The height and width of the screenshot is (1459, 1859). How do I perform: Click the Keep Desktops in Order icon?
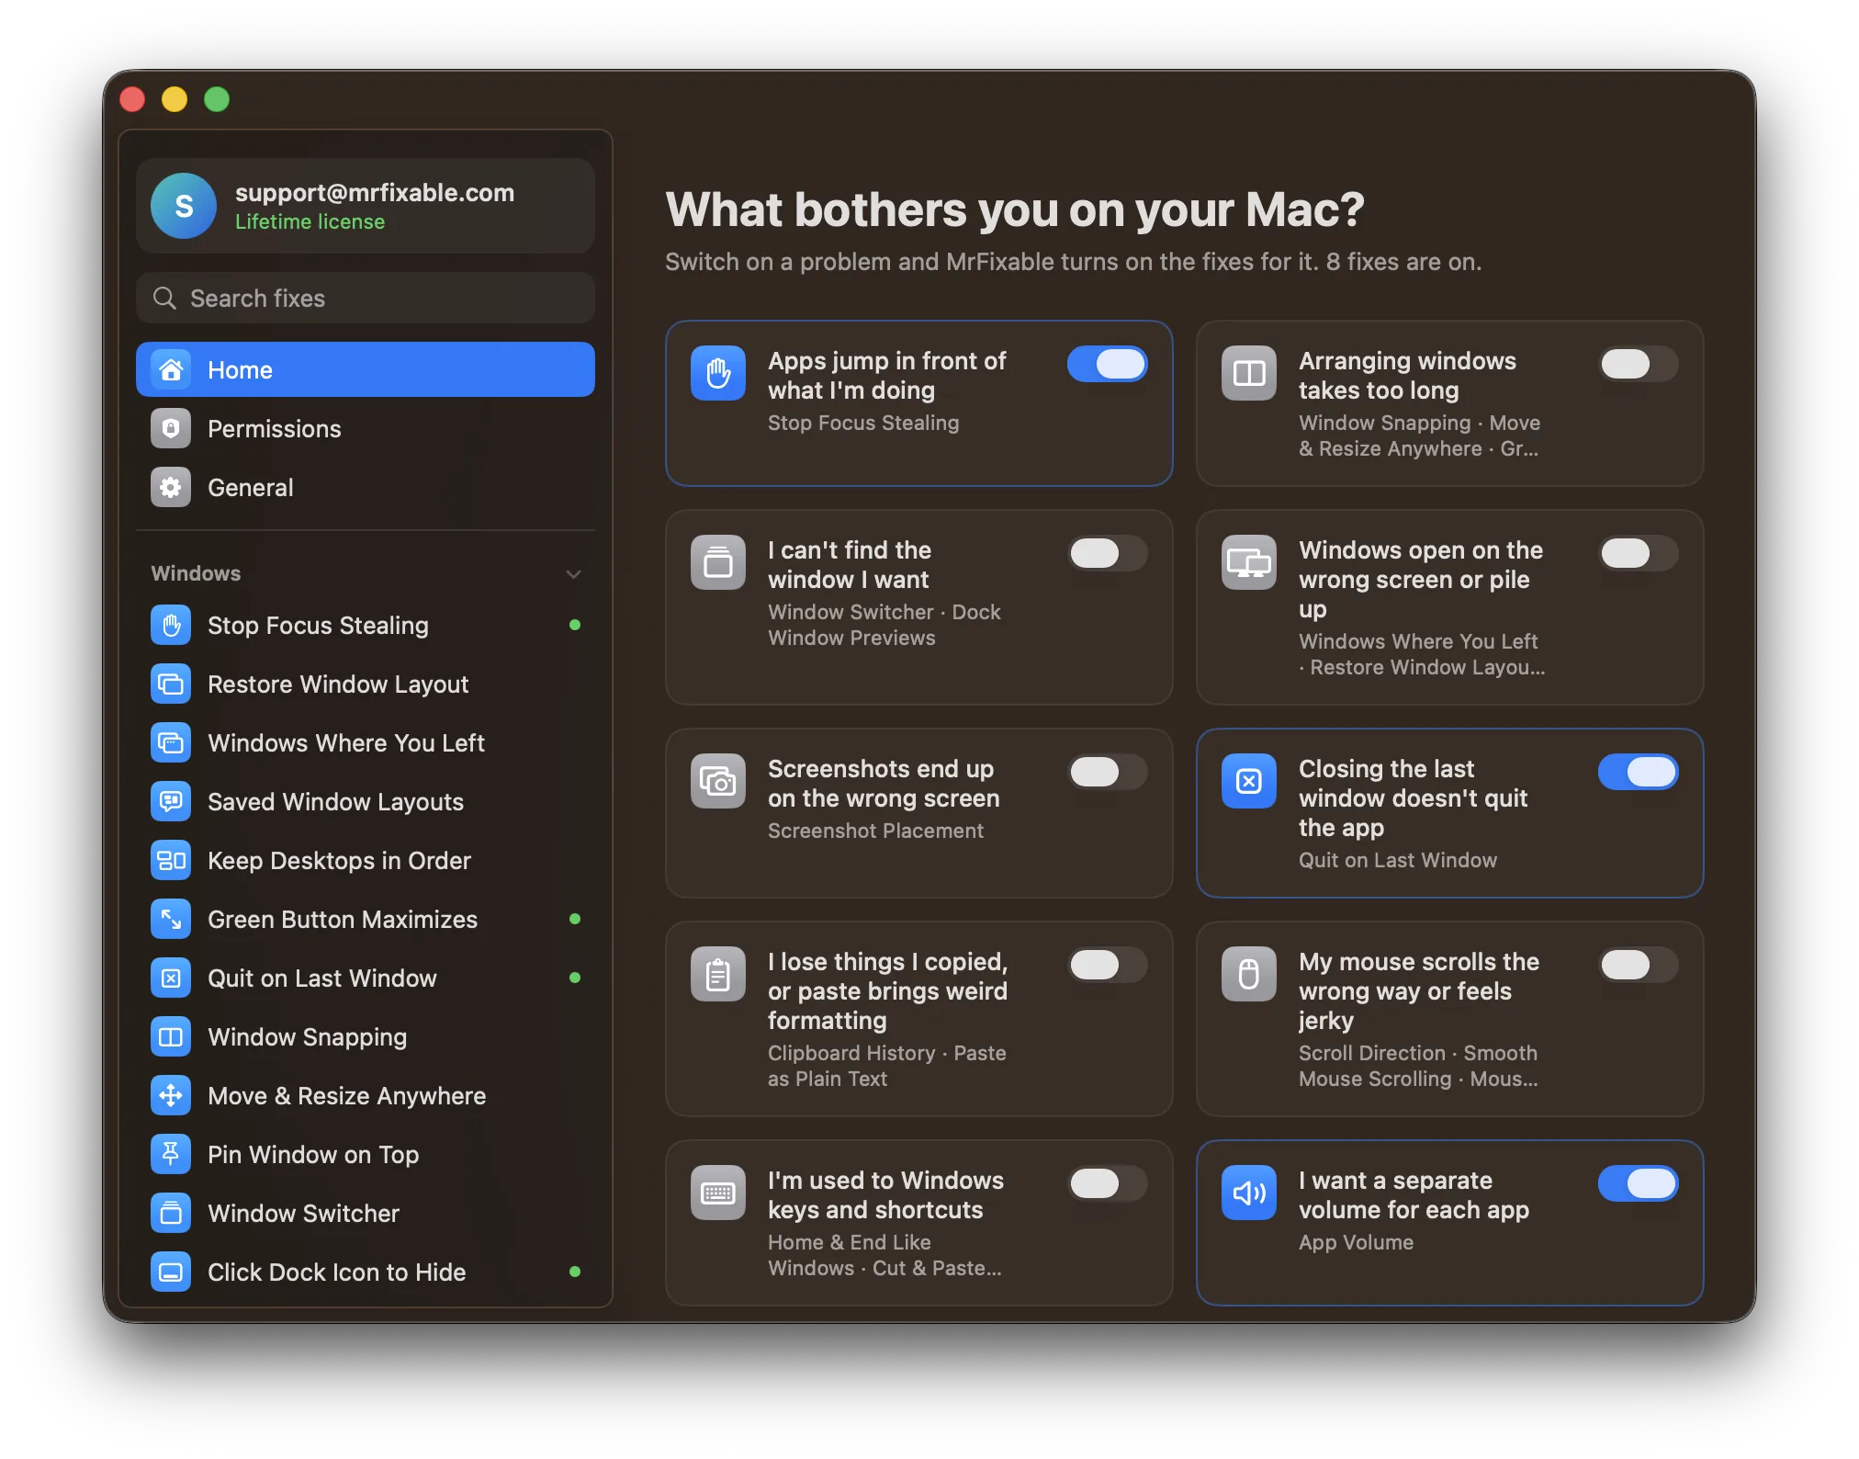171,861
